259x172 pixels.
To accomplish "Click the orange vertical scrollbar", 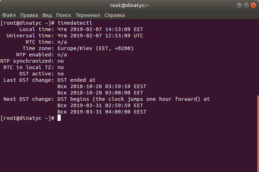I will (258, 133).
